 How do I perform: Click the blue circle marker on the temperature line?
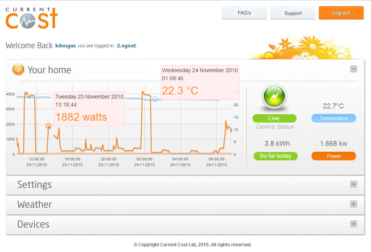(x=156, y=99)
